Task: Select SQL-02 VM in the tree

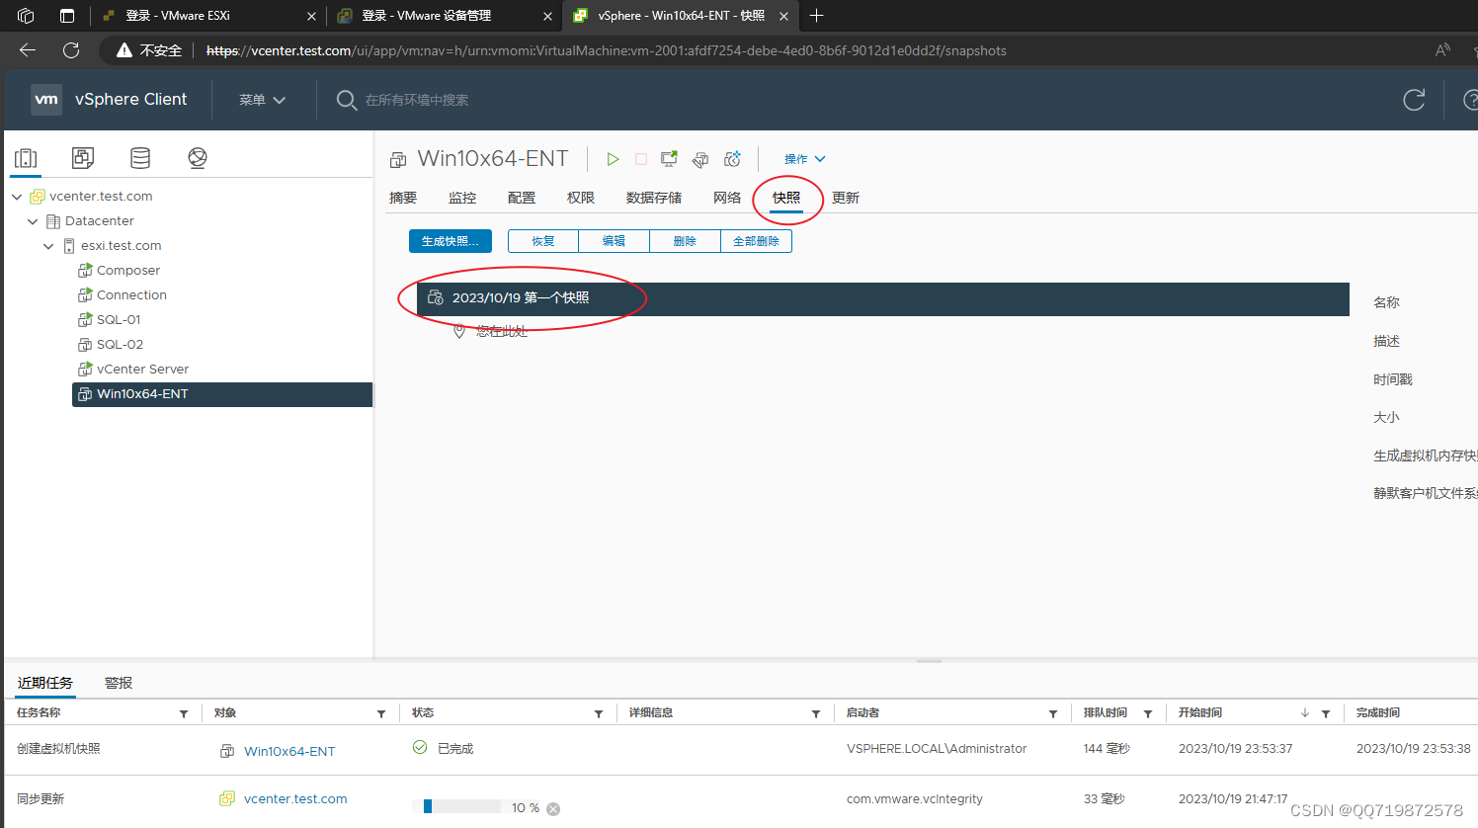Action: coord(120,345)
